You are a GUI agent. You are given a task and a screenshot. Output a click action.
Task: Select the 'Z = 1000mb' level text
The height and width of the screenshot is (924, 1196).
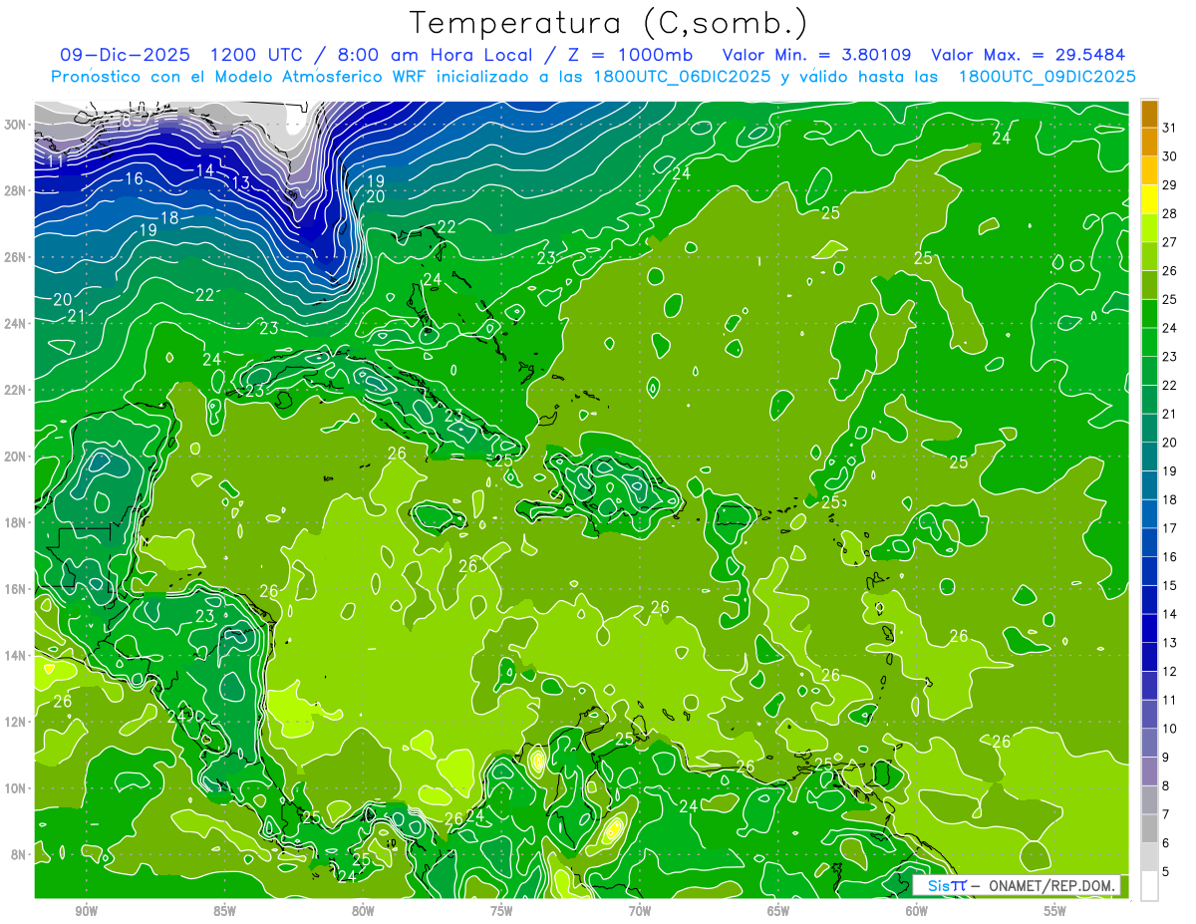pos(631,55)
